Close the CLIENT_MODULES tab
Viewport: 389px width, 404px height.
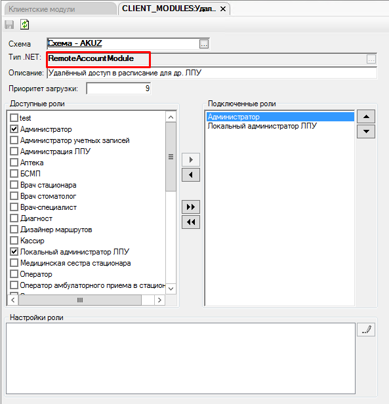tap(223, 9)
